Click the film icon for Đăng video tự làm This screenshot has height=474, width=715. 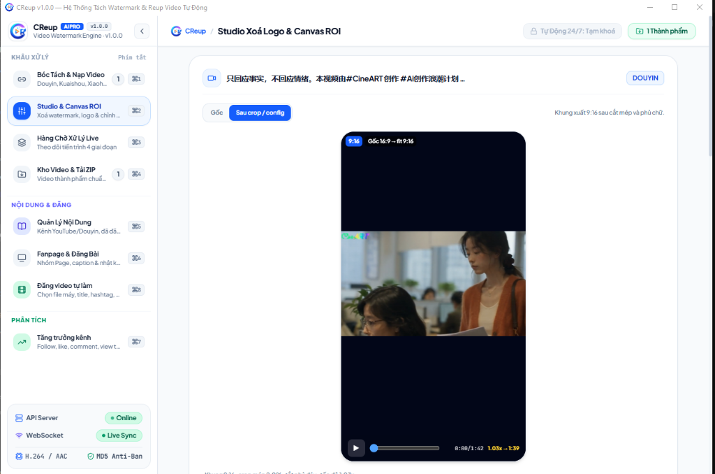(22, 289)
